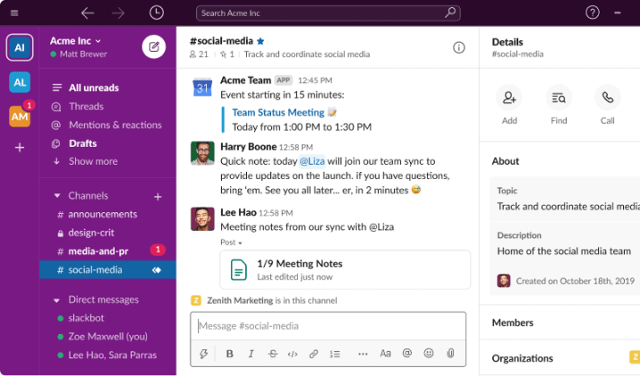Image resolution: width=640 pixels, height=376 pixels.
Task: Click the @Liza mention
Action: click(311, 161)
